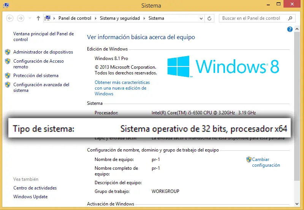Click shield icon beside Protección del sistema
The width and height of the screenshot is (304, 210).
[x=8, y=76]
